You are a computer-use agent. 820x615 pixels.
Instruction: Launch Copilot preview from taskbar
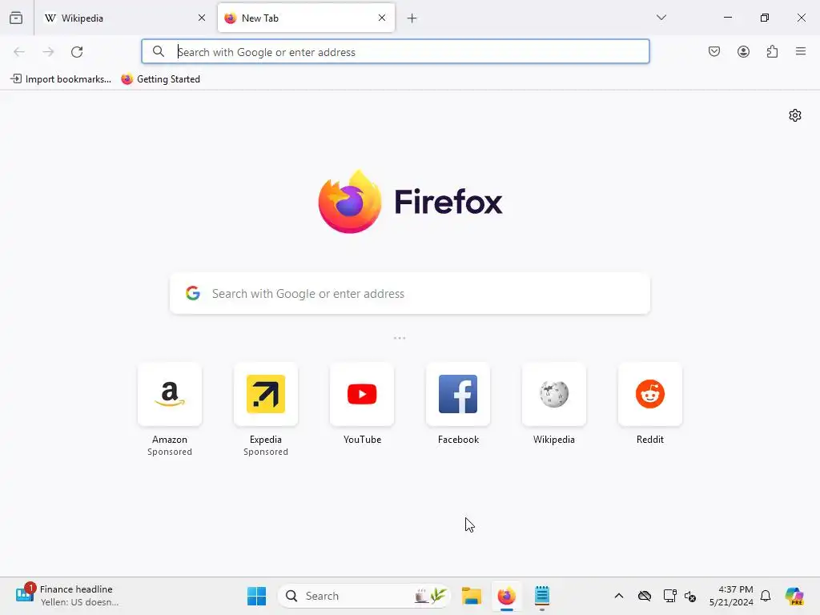794,596
